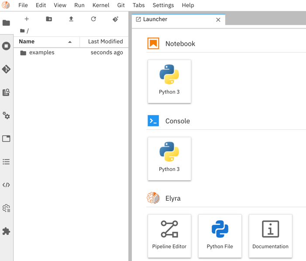The width and height of the screenshot is (306, 261).
Task: Open the Settings menu
Action: pos(163,5)
